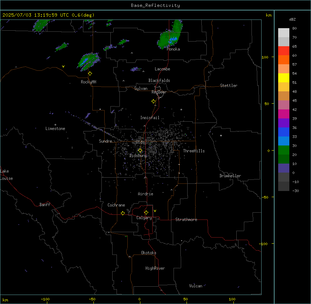311x304 pixels.
Task: Click the Banff label
Action: coord(45,205)
